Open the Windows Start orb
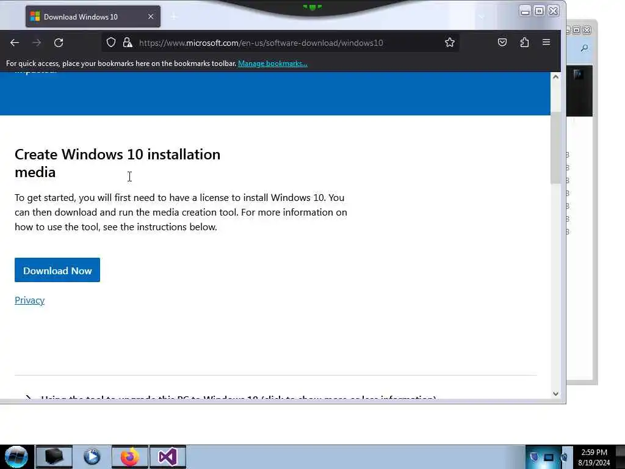This screenshot has height=469, width=625. 16,457
